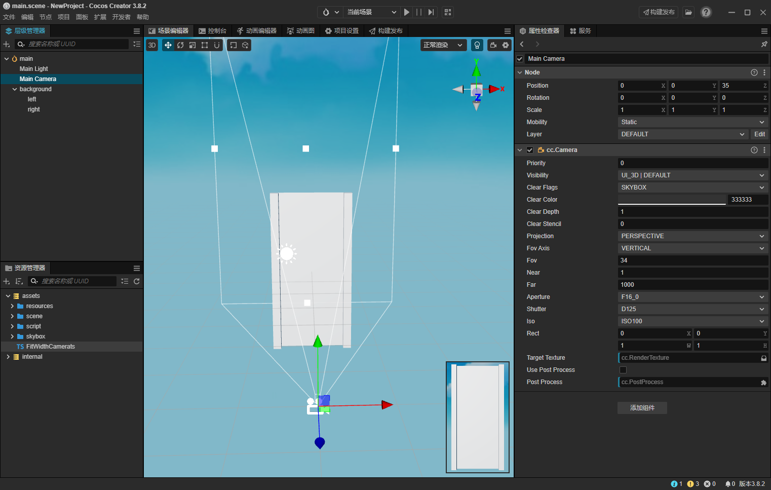Play the scene preview

point(407,12)
